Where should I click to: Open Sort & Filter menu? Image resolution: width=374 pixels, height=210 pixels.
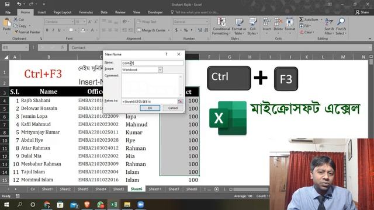[x=329, y=26]
